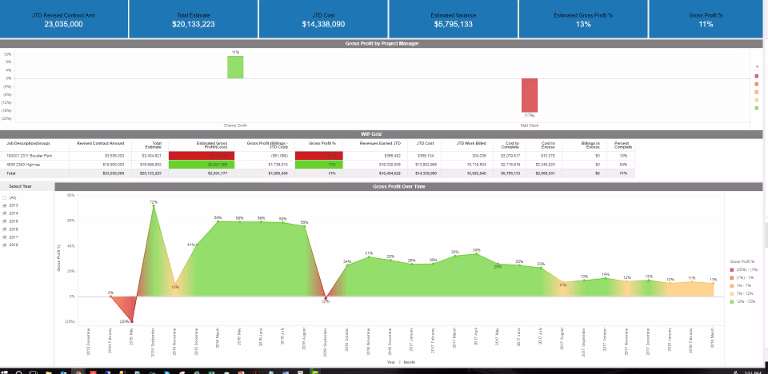Click the WIP Grid title bar
This screenshot has width=768, height=374.
pyautogui.click(x=382, y=133)
